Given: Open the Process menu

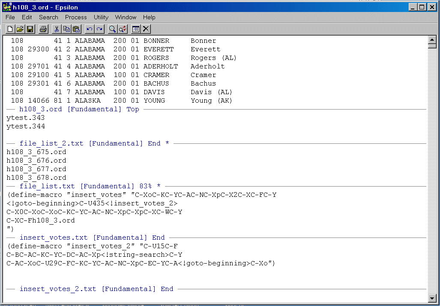Looking at the screenshot, I should tap(76, 17).
